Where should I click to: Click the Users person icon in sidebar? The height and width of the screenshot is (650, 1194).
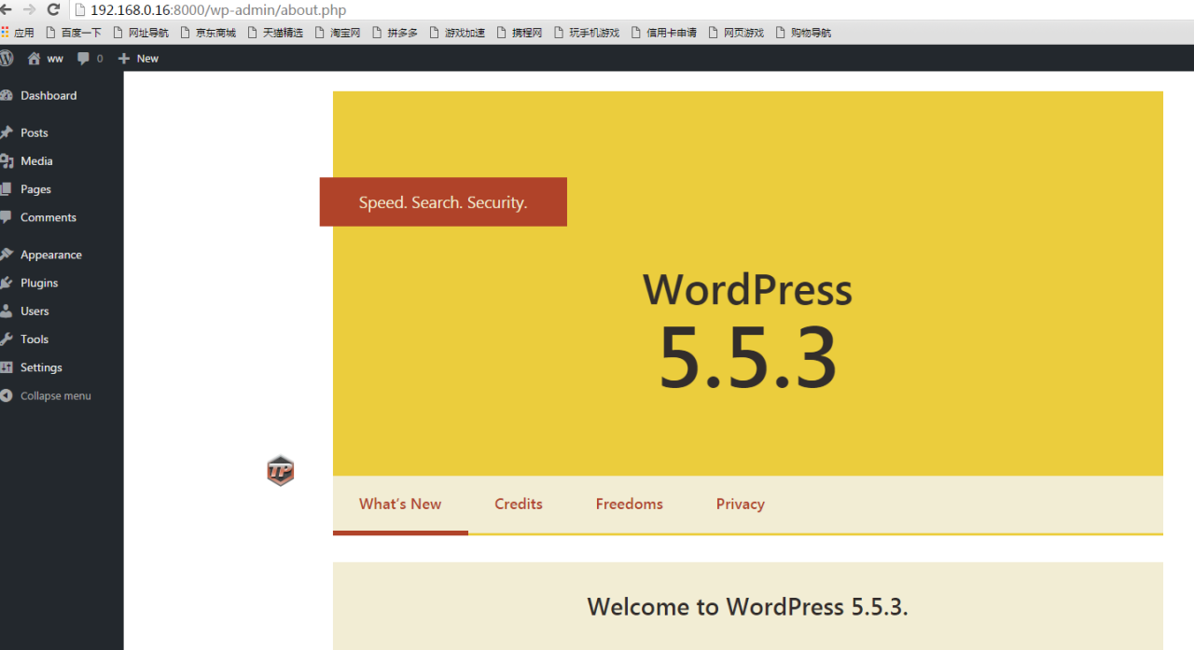tap(9, 311)
